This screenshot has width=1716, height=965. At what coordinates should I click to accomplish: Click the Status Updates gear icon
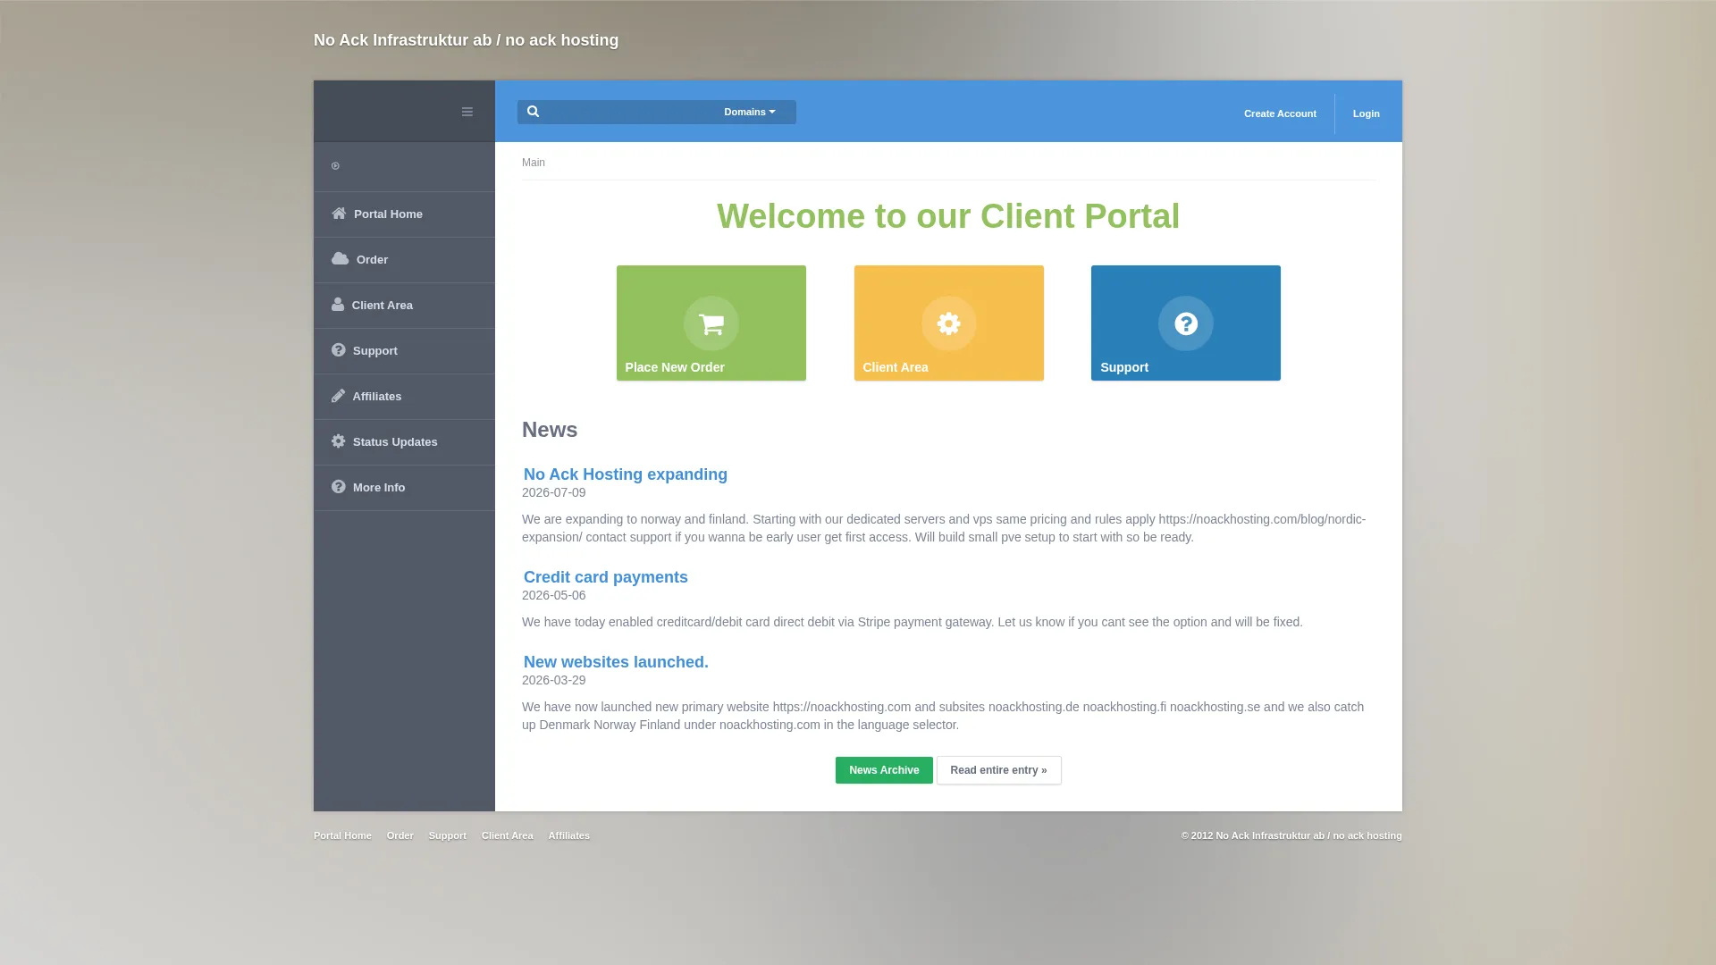(x=338, y=441)
